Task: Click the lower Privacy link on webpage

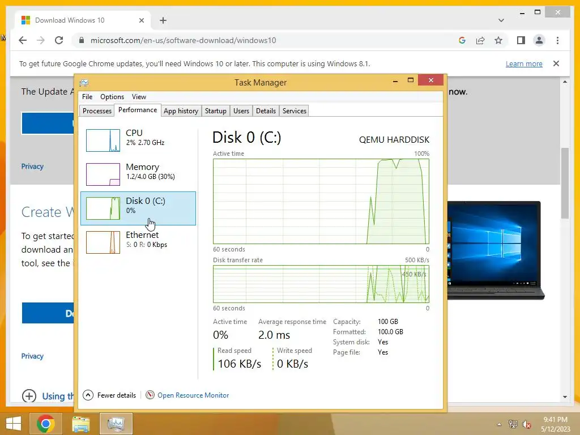Action: coord(32,356)
